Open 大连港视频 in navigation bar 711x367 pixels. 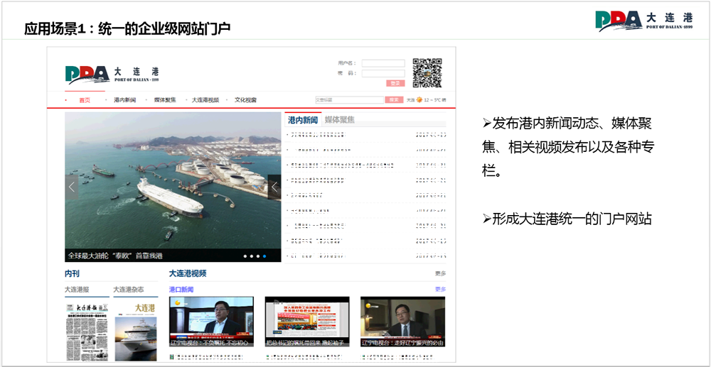(205, 100)
